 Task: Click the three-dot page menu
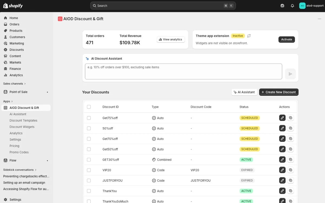click(320, 19)
